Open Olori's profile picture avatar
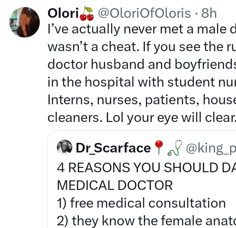 (24, 22)
